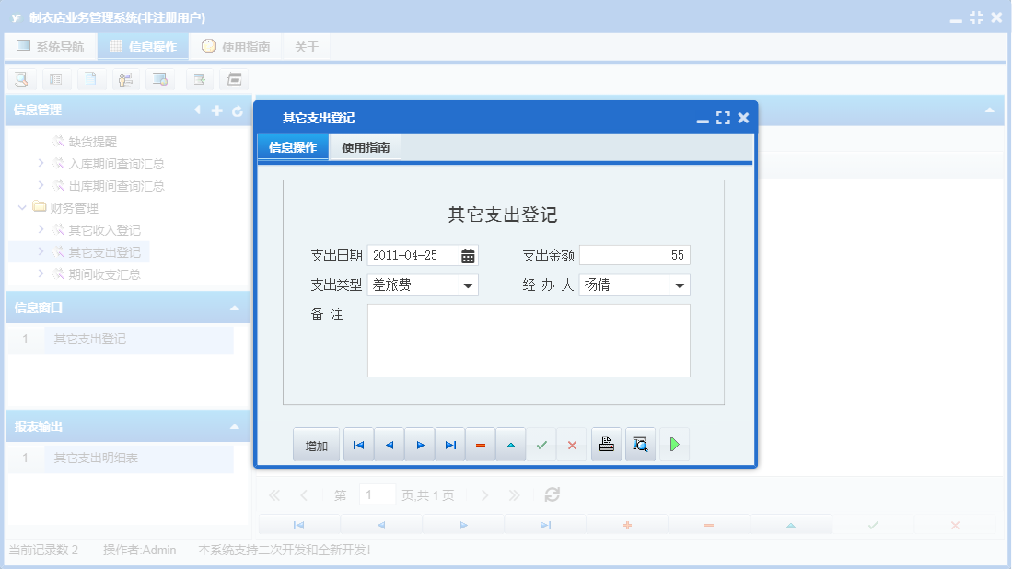Navigate to the last record
Viewport: 1012px width, 569px height.
tap(450, 444)
